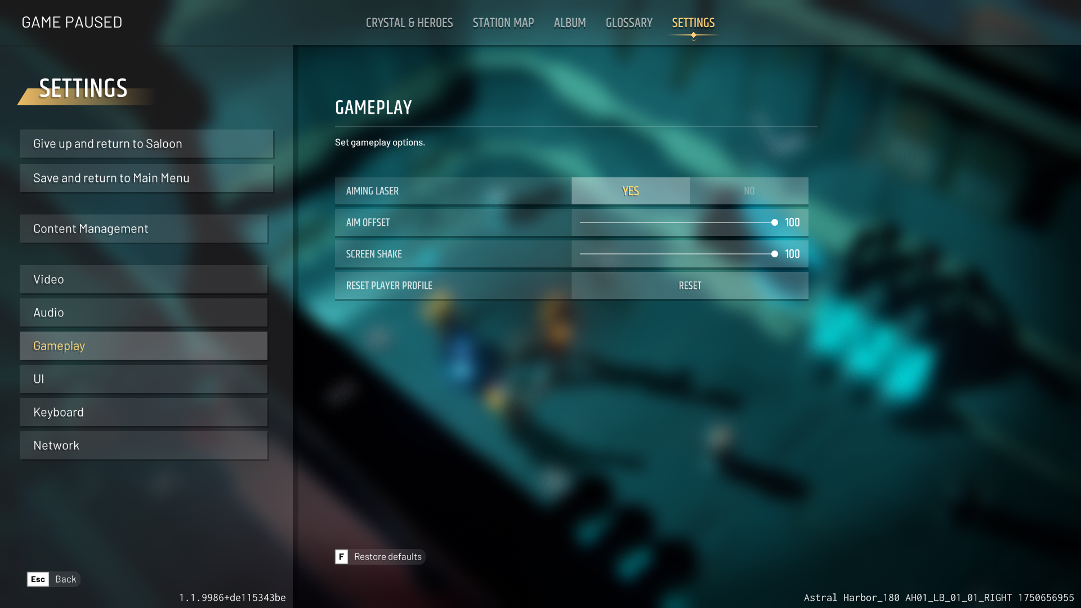Open the Station Map view
Viewport: 1081px width, 608px height.
pos(503,23)
